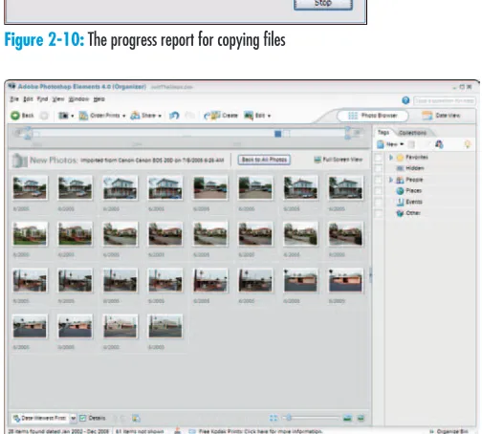
Task: Click the Free Kodak Prints information link
Action: click(x=260, y=431)
